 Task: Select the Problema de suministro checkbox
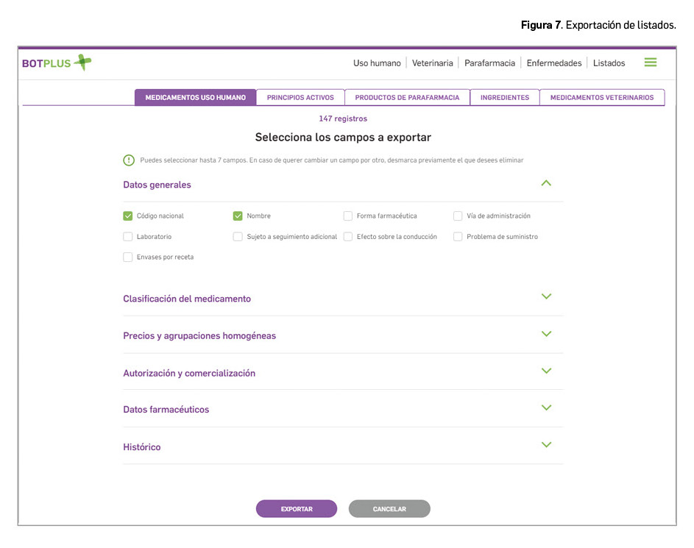point(458,237)
